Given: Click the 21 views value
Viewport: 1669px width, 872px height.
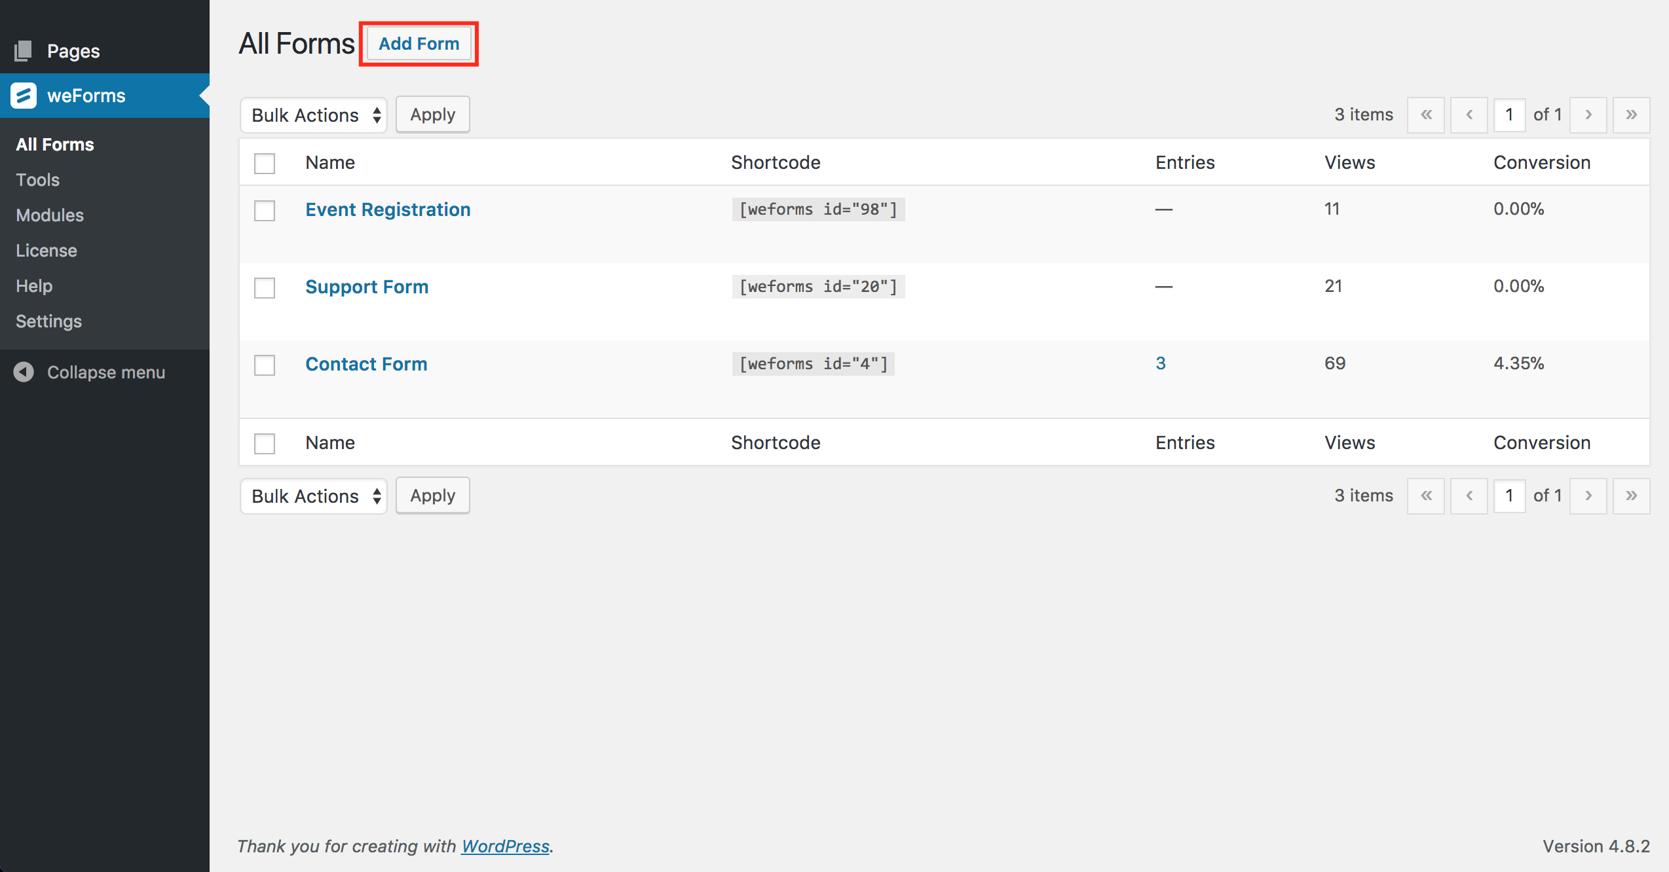Looking at the screenshot, I should point(1333,286).
